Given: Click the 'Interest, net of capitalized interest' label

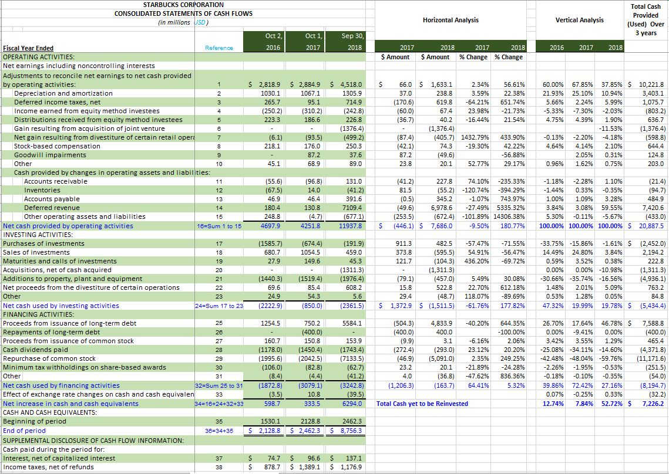Looking at the screenshot, I should tap(59, 458).
